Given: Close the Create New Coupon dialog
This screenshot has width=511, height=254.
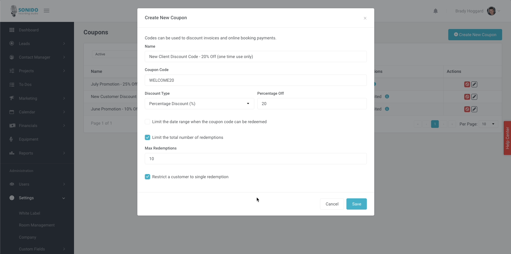Looking at the screenshot, I should [x=365, y=18].
